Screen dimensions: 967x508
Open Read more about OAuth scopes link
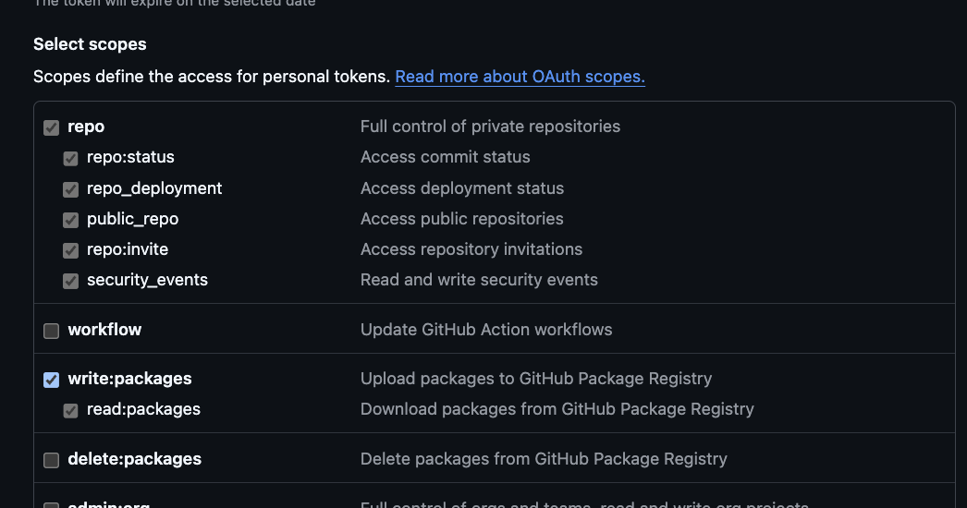(x=520, y=77)
